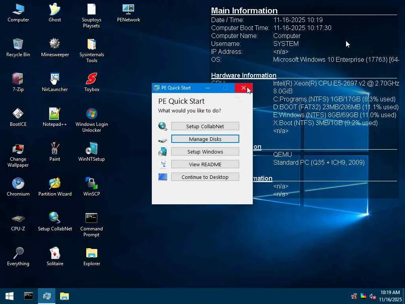Screen dimensions: 405x304
Task: Click globe icon beside Setup CollabNet button
Action: (x=163, y=126)
